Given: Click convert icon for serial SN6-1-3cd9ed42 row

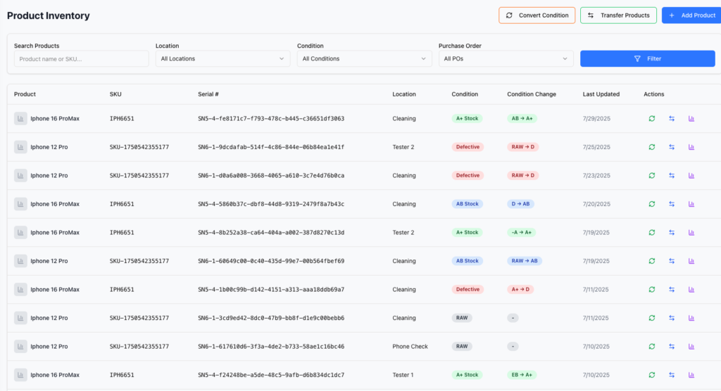Looking at the screenshot, I should [651, 318].
